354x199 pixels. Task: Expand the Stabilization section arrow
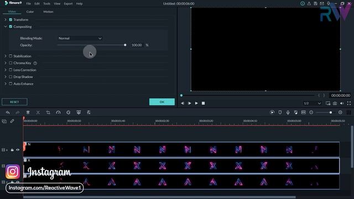click(6, 56)
